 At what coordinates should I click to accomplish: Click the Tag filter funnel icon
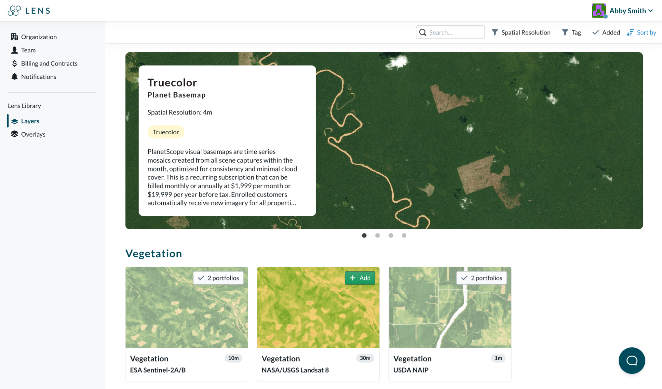[x=565, y=32]
